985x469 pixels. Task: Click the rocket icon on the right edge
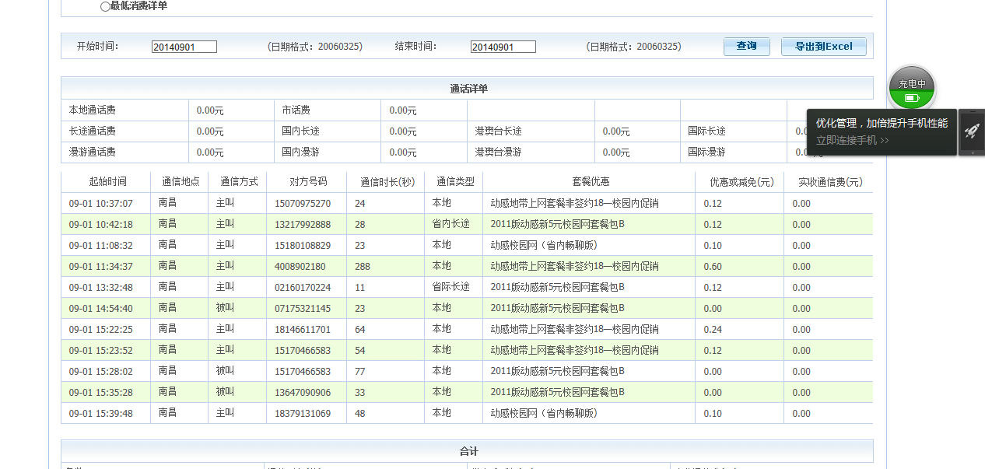point(971,131)
